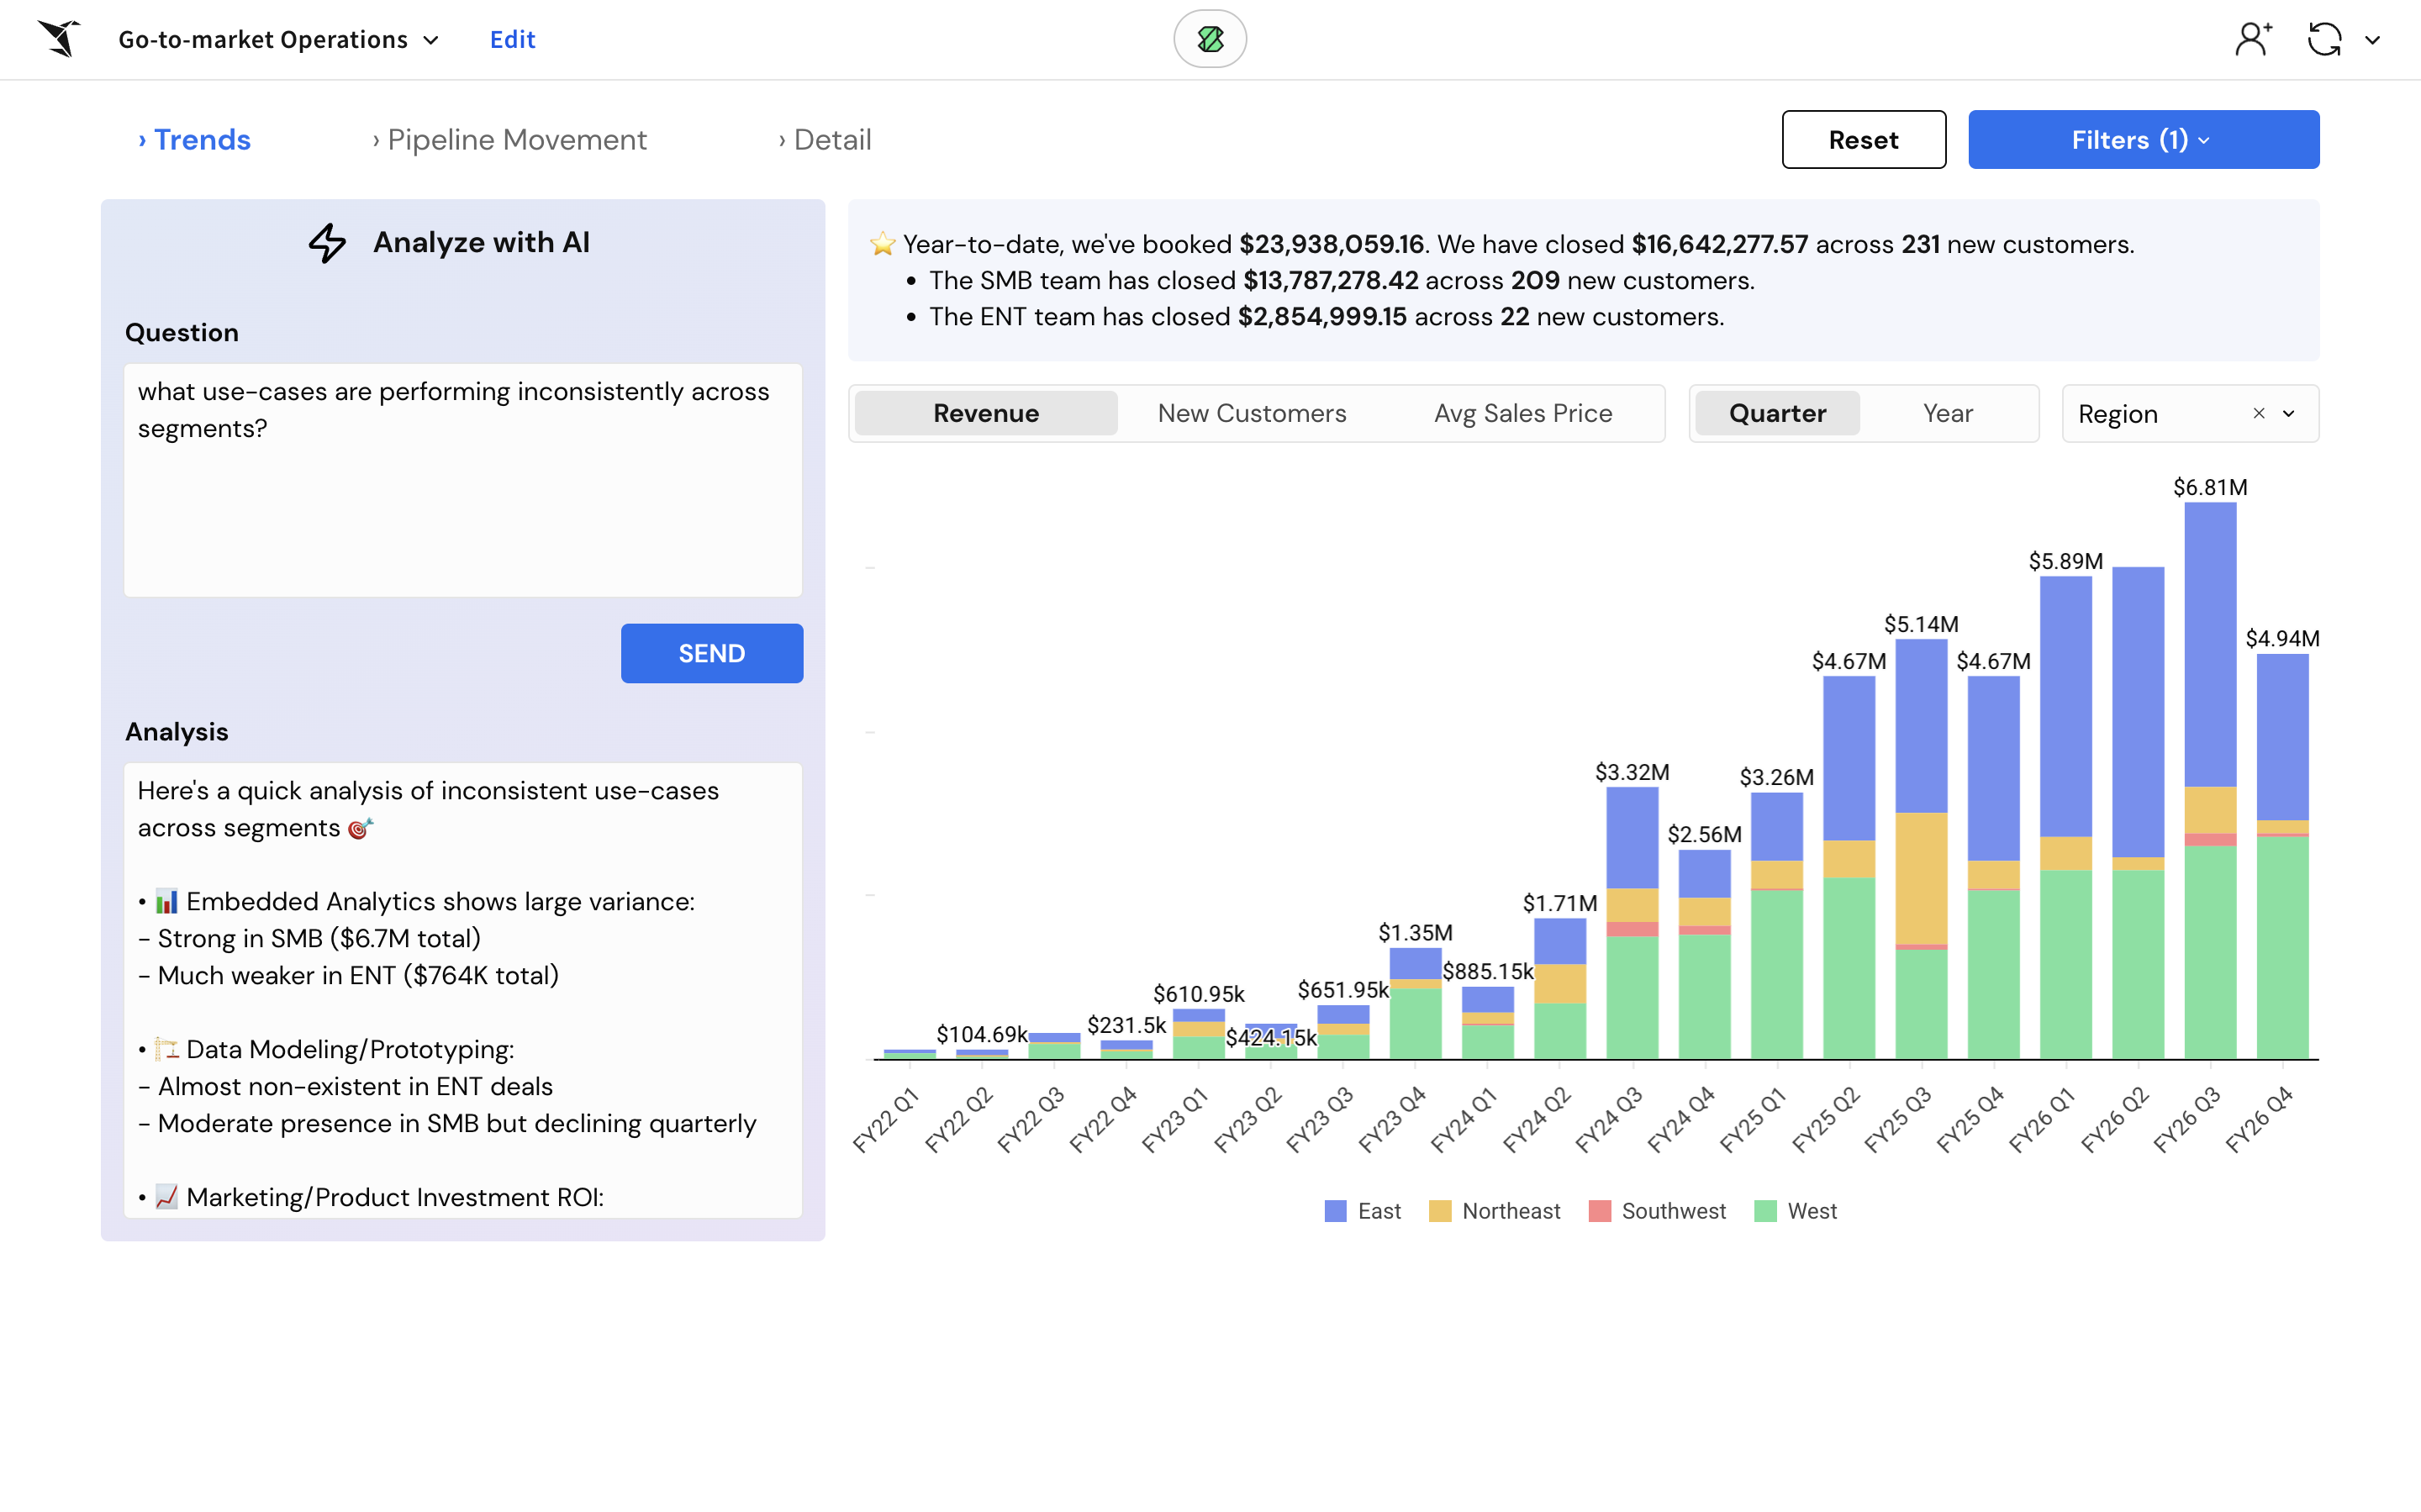
Task: Click the Reset button
Action: coord(1863,139)
